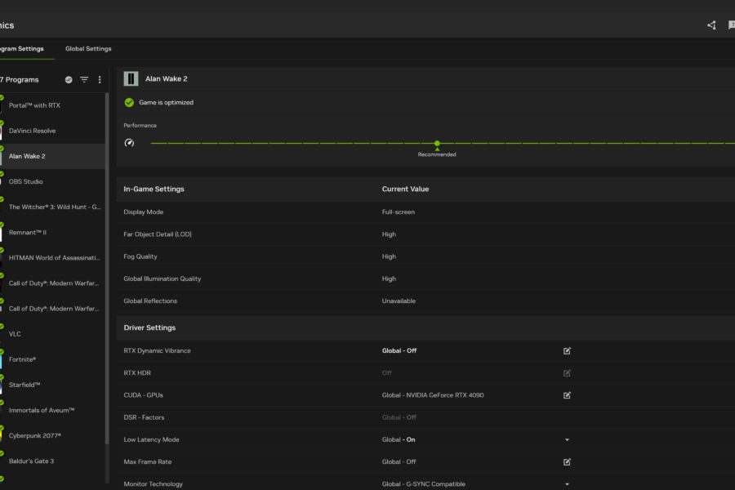Select Portal with RTX in program list

pyautogui.click(x=52, y=105)
